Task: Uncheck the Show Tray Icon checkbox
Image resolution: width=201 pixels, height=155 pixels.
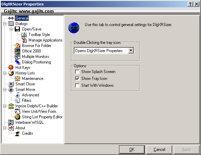Action: pyautogui.click(x=77, y=79)
